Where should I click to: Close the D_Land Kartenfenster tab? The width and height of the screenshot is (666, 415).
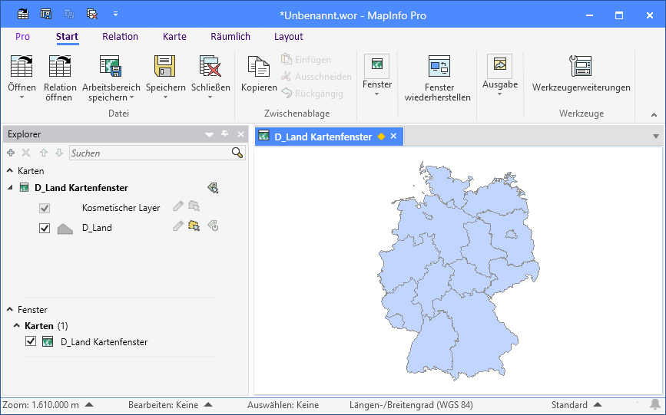pos(393,136)
